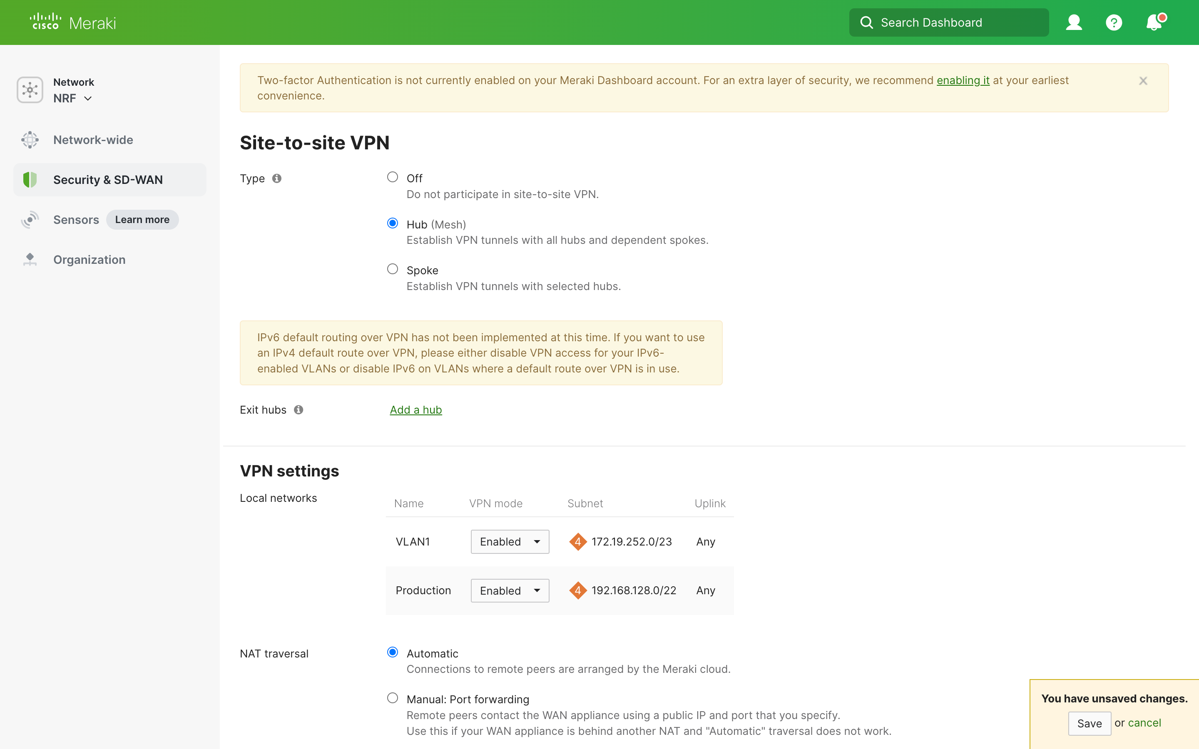Click the orange IPv4 diamond next to 192.168.128.0/22
The width and height of the screenshot is (1199, 749).
click(x=578, y=590)
